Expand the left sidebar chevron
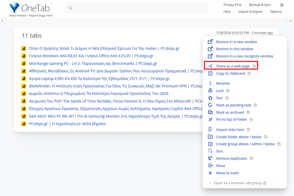 (x=2, y=21)
